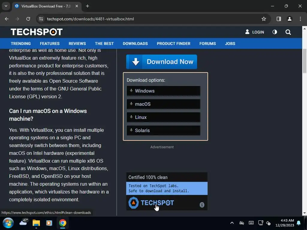Close the VirtualBox Download tab
Image resolution: width=307 pixels, height=230 pixels.
[77, 6]
